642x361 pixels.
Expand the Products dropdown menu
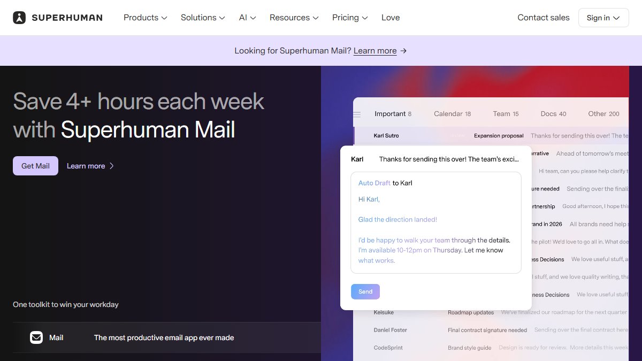[x=146, y=18]
